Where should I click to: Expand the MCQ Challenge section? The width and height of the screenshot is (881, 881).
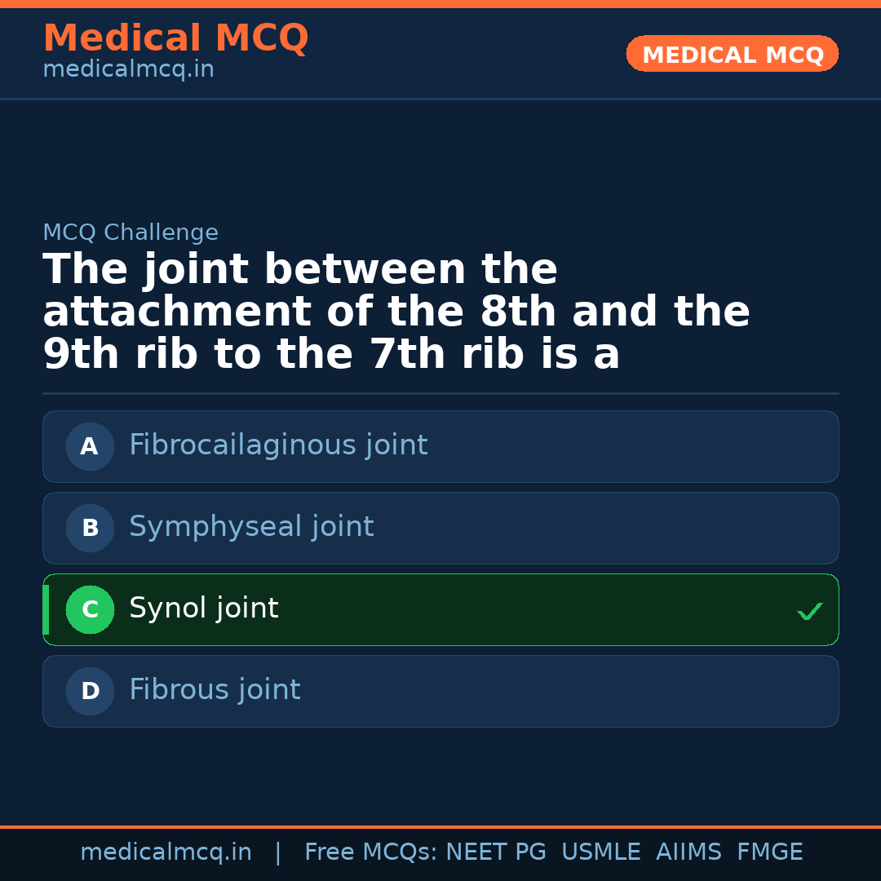pos(131,232)
